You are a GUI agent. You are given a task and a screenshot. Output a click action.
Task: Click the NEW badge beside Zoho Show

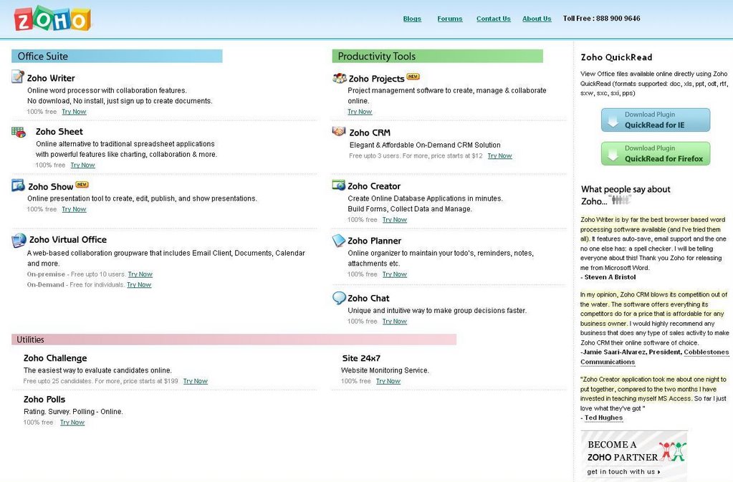click(82, 185)
